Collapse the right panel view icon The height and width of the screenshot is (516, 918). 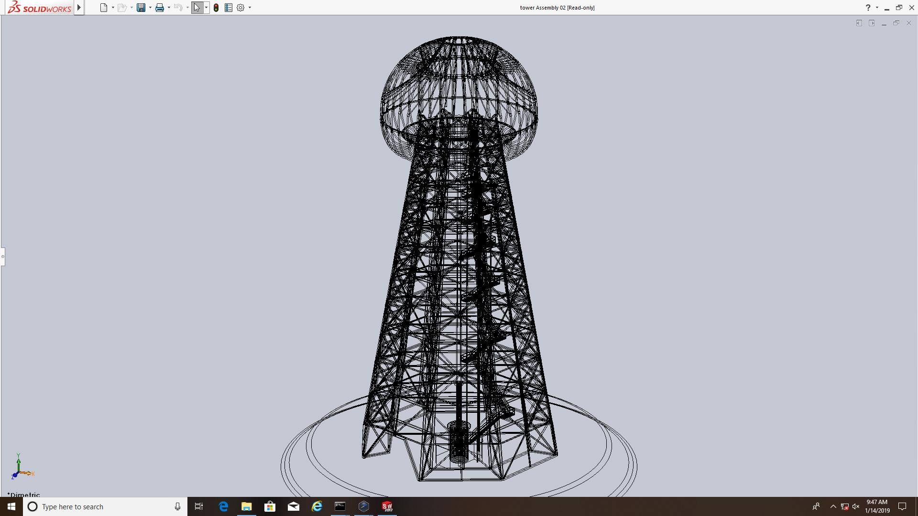point(872,23)
